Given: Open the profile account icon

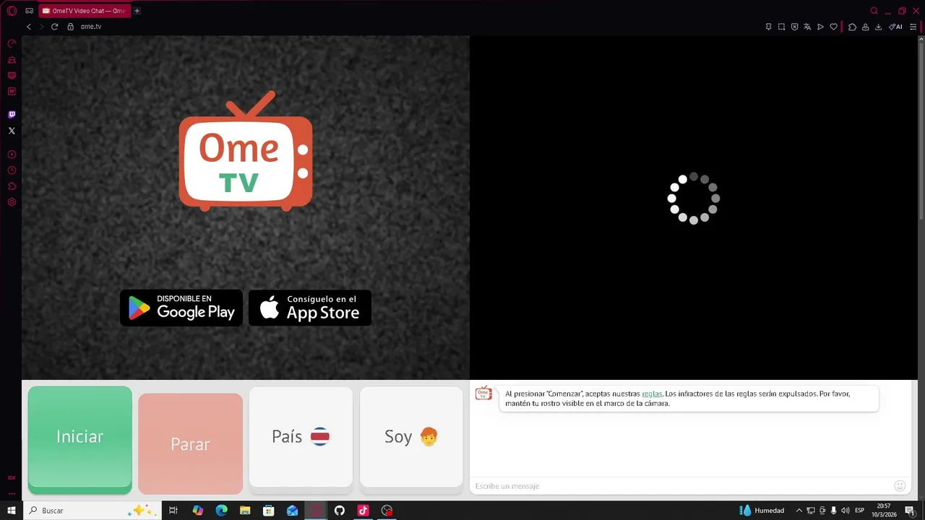Looking at the screenshot, I should click(865, 27).
